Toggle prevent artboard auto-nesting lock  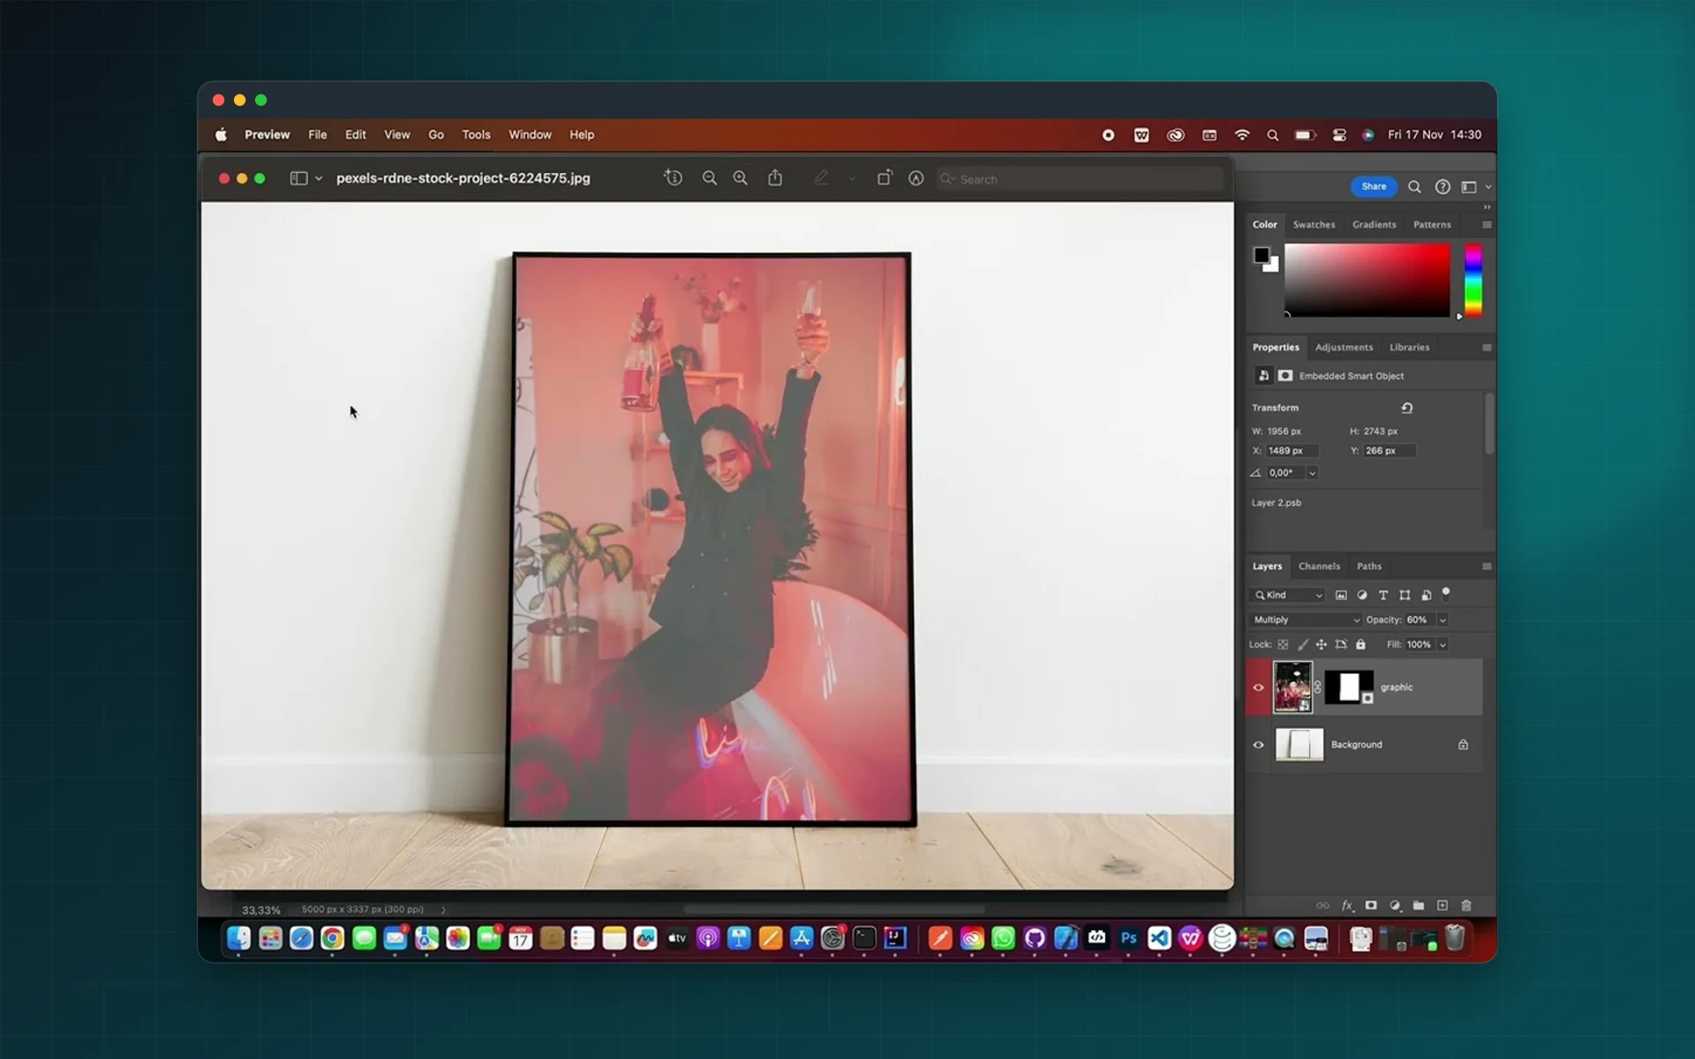pyautogui.click(x=1341, y=645)
